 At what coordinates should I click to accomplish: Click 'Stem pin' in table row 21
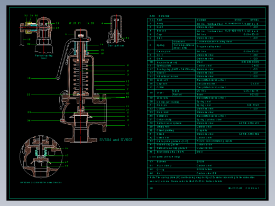(162, 105)
